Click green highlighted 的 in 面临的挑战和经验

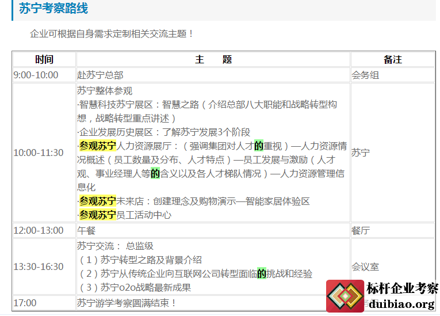(x=262, y=273)
